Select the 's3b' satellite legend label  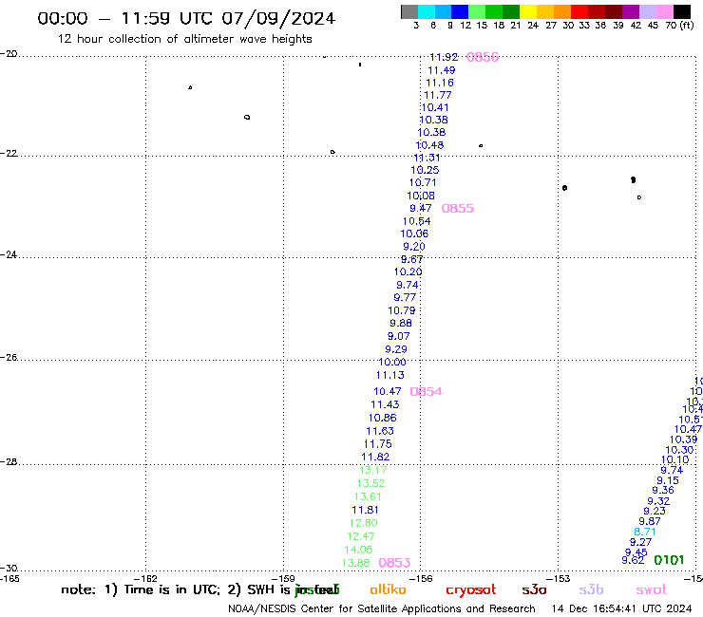pyautogui.click(x=591, y=589)
